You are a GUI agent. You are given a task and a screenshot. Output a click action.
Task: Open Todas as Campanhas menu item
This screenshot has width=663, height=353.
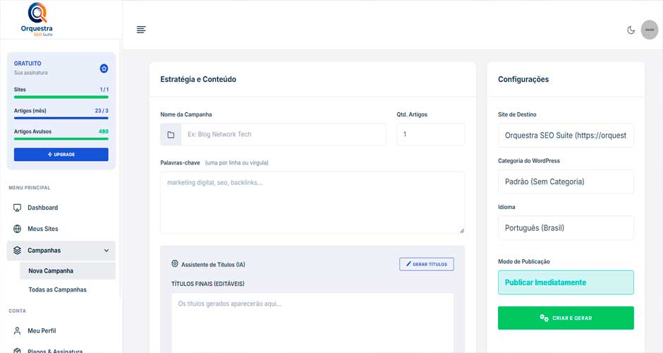57,289
